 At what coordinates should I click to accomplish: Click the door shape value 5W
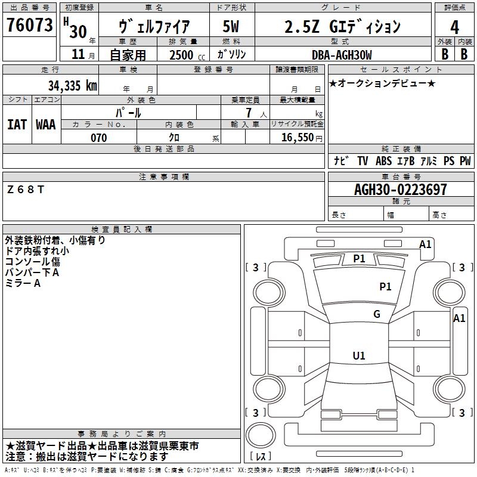coord(231,26)
